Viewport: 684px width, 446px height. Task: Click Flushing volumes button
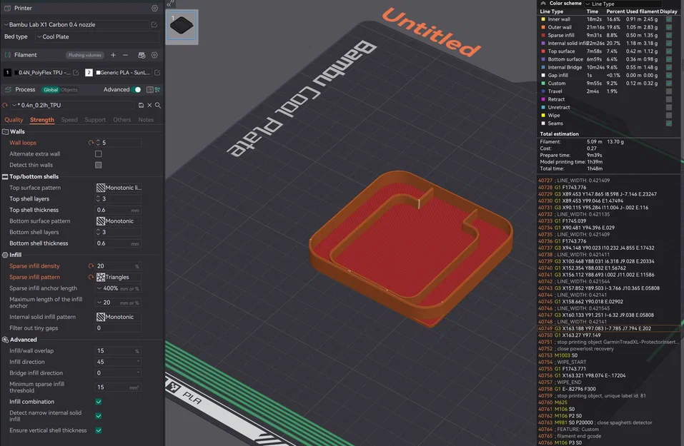click(85, 56)
